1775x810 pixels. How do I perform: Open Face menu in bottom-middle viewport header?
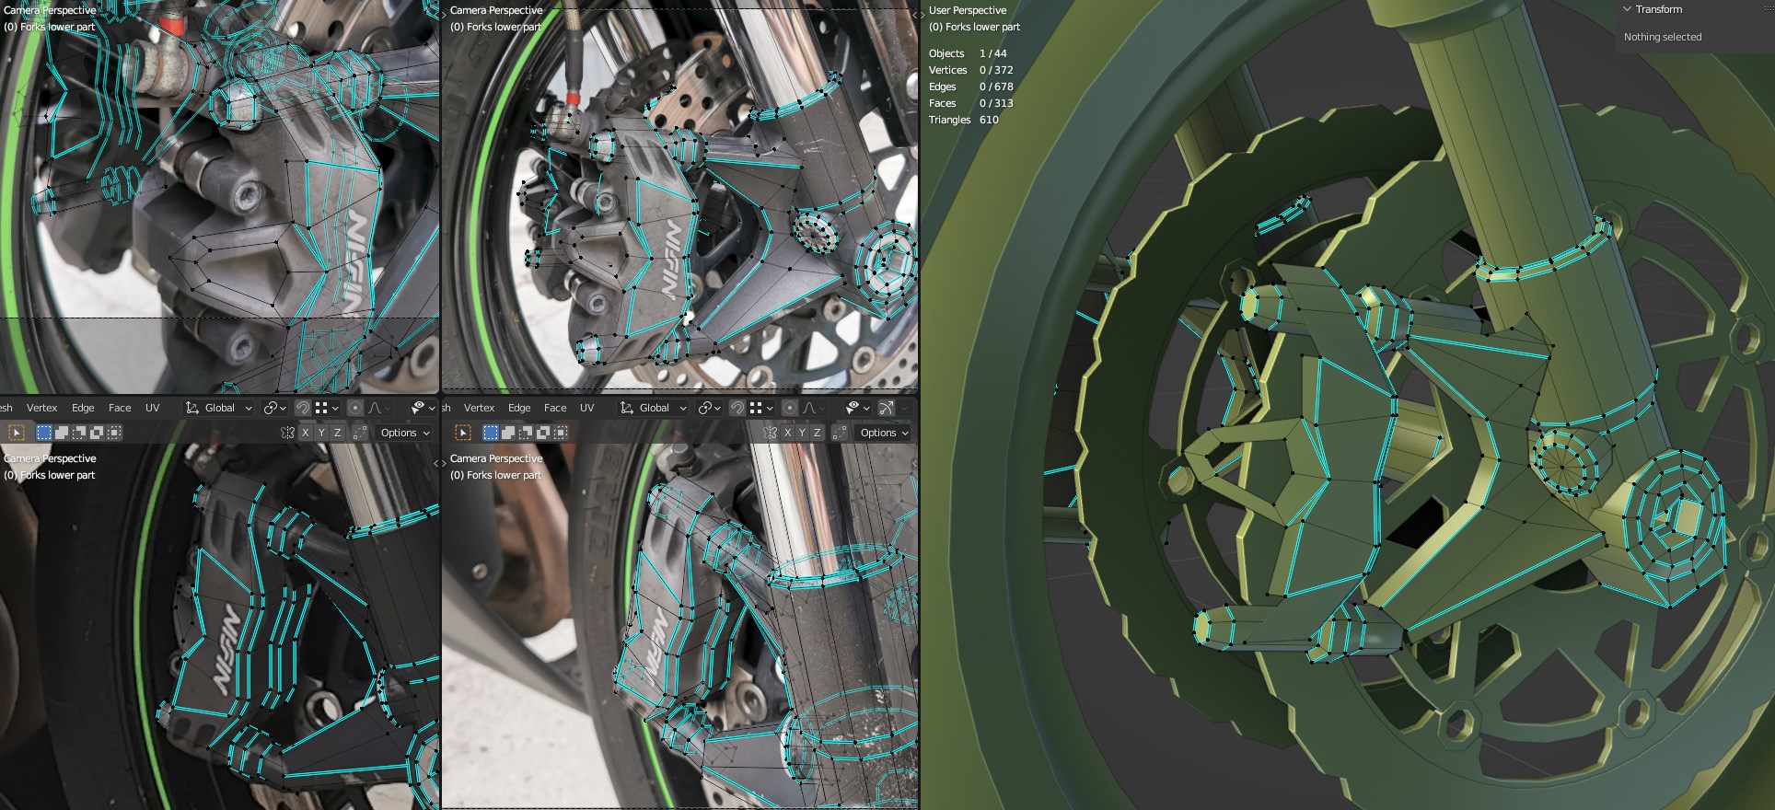point(555,408)
